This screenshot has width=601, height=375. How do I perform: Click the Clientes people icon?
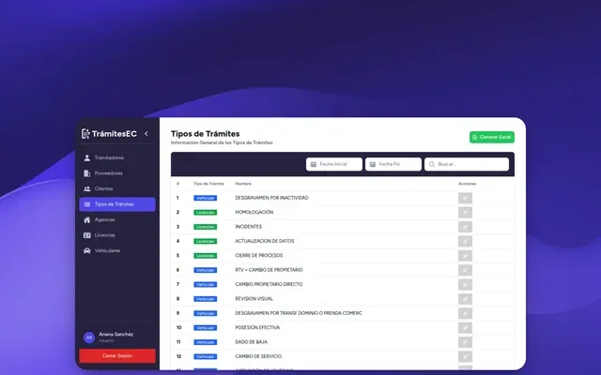[87, 188]
